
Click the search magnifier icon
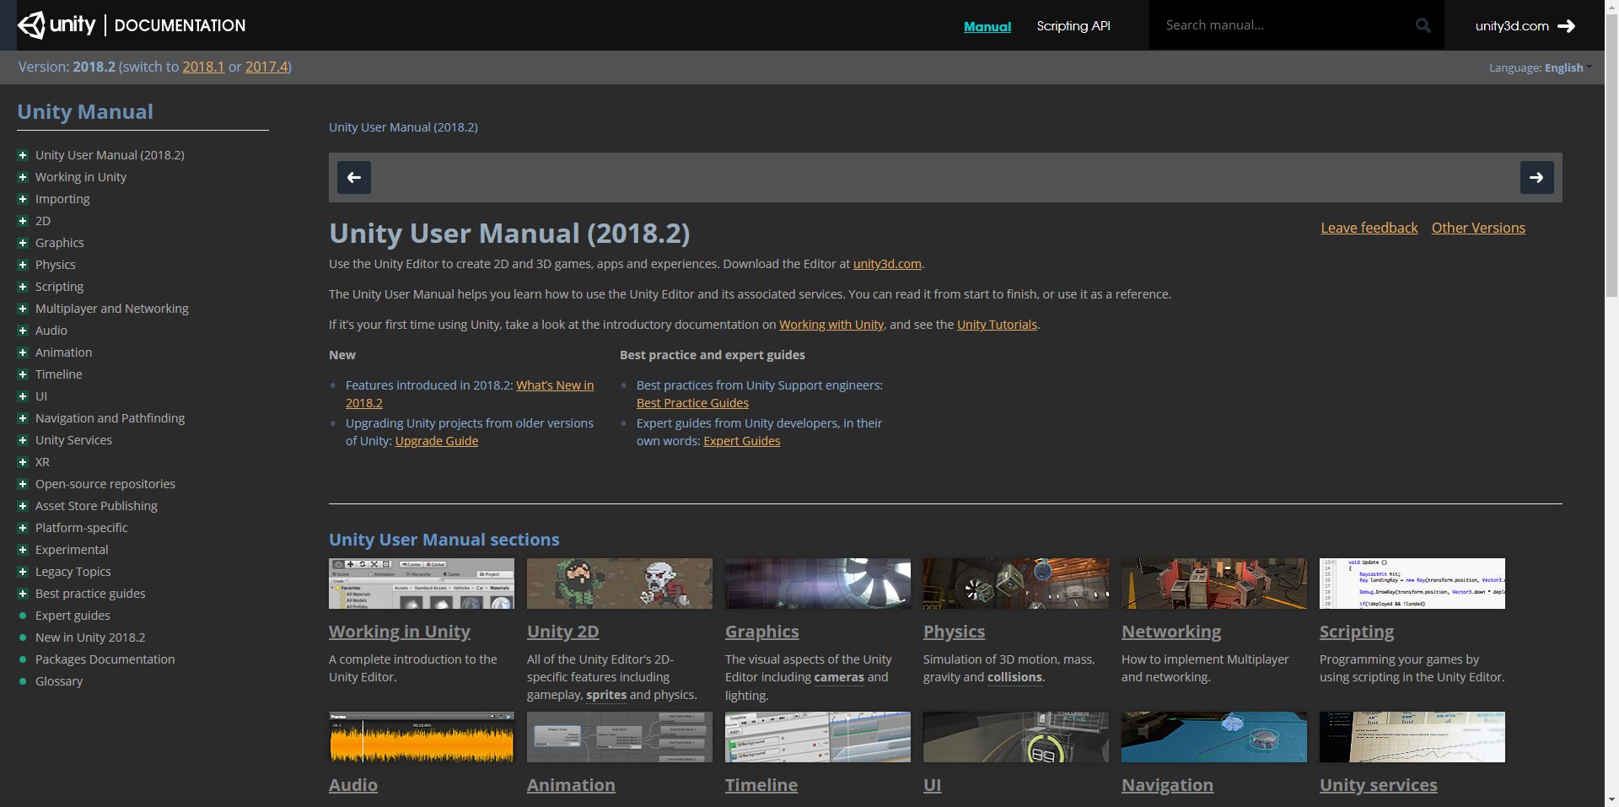[1423, 24]
